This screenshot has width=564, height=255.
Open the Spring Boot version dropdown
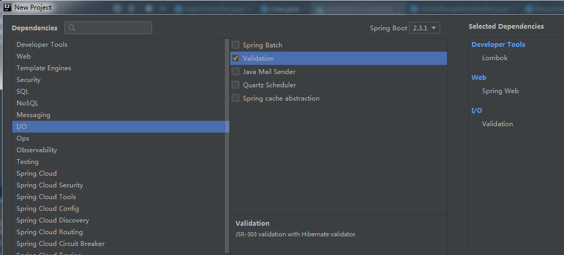[x=424, y=28]
